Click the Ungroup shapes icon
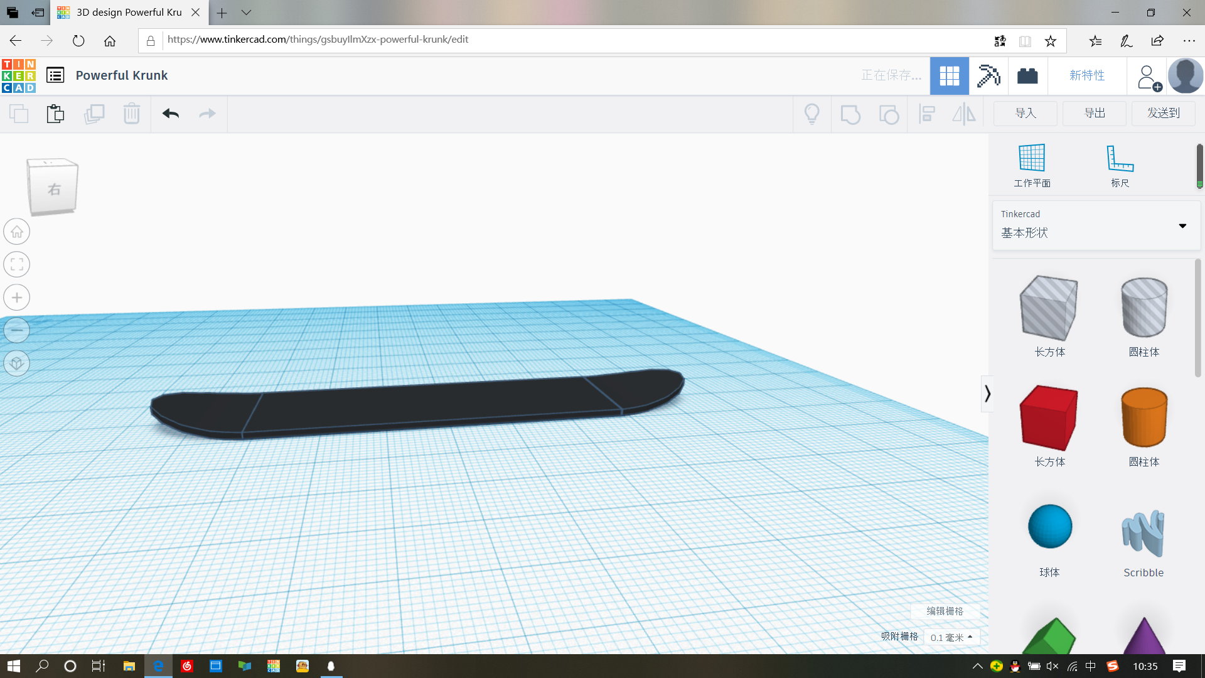This screenshot has height=678, width=1205. (889, 114)
